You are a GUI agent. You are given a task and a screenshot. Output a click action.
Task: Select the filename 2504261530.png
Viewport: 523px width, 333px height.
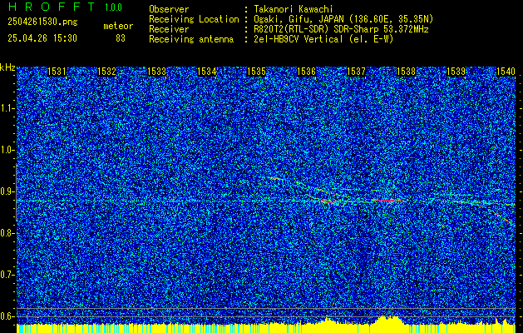click(42, 22)
